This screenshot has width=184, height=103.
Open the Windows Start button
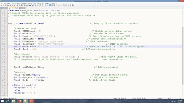click(2, 101)
